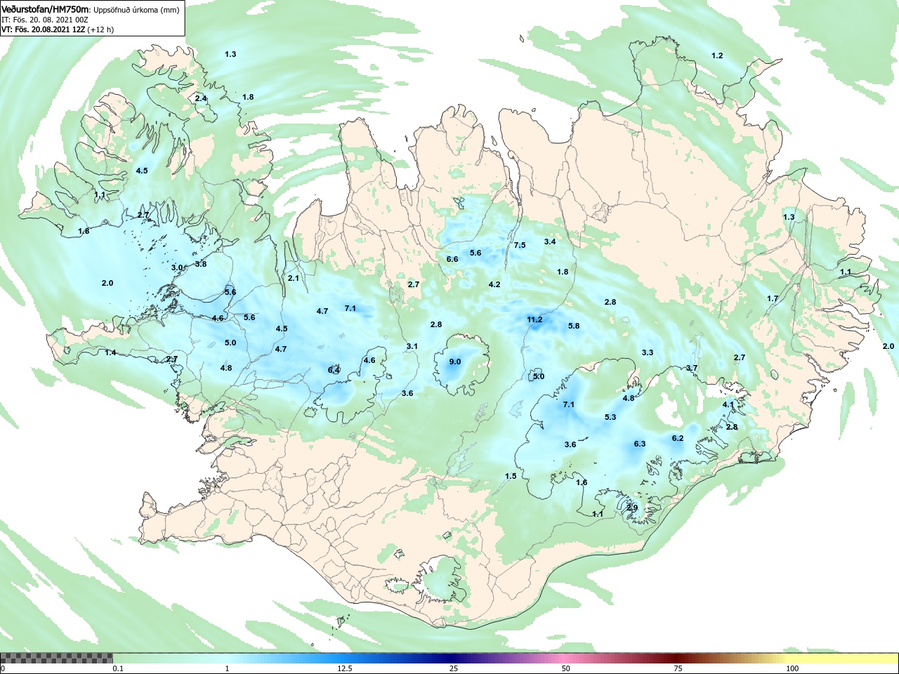This screenshot has height=674, width=899.
Task: Click the 2.1 precipitation value
Action: (x=294, y=278)
